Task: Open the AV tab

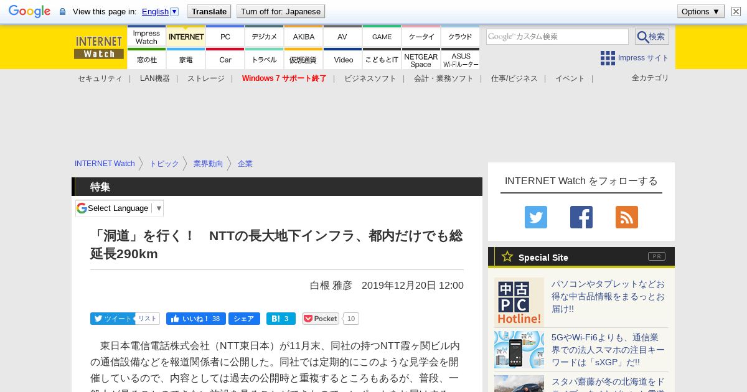Action: click(x=342, y=37)
